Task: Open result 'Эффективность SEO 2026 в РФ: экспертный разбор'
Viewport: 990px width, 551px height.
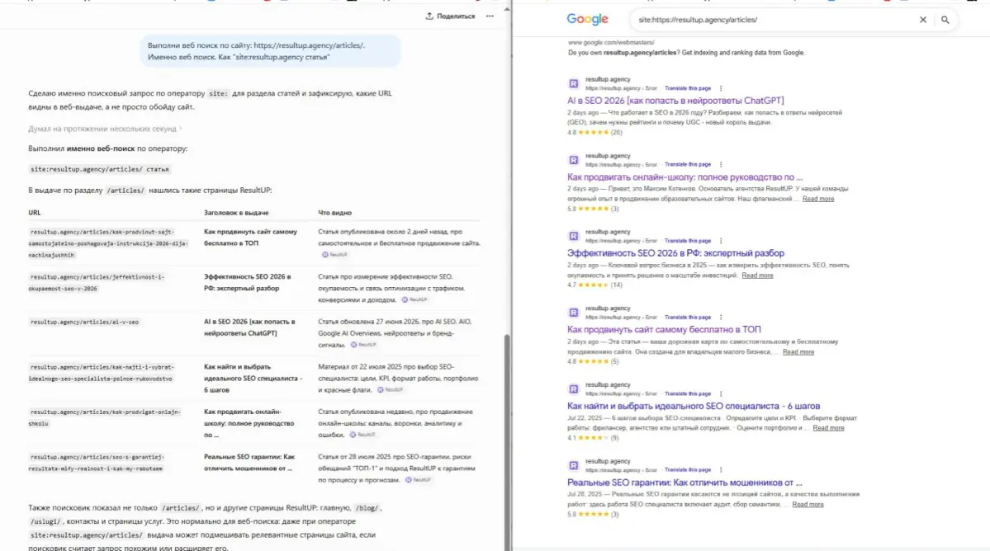Action: click(x=675, y=253)
